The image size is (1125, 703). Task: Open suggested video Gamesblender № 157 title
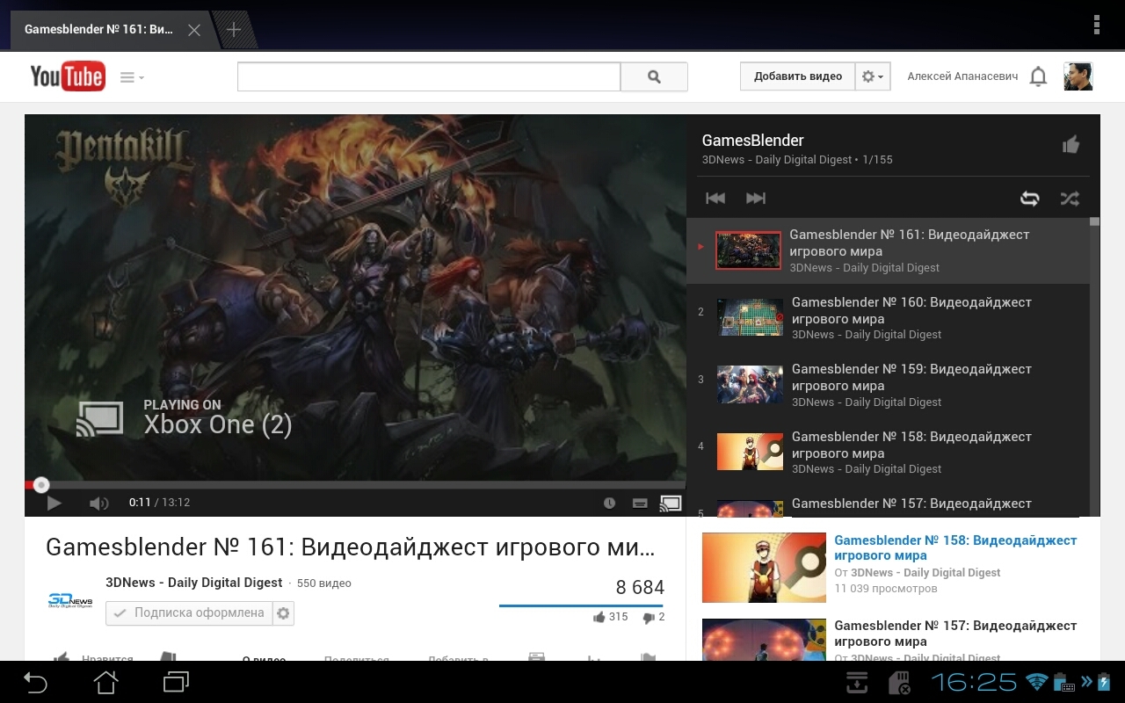[x=955, y=633]
